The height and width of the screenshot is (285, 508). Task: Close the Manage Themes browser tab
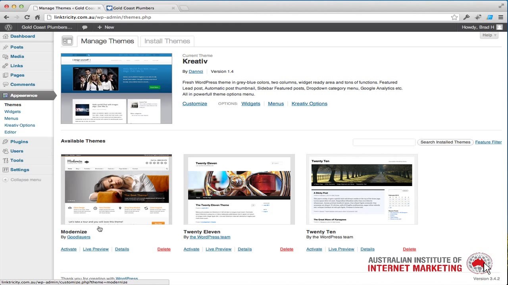[x=99, y=8]
